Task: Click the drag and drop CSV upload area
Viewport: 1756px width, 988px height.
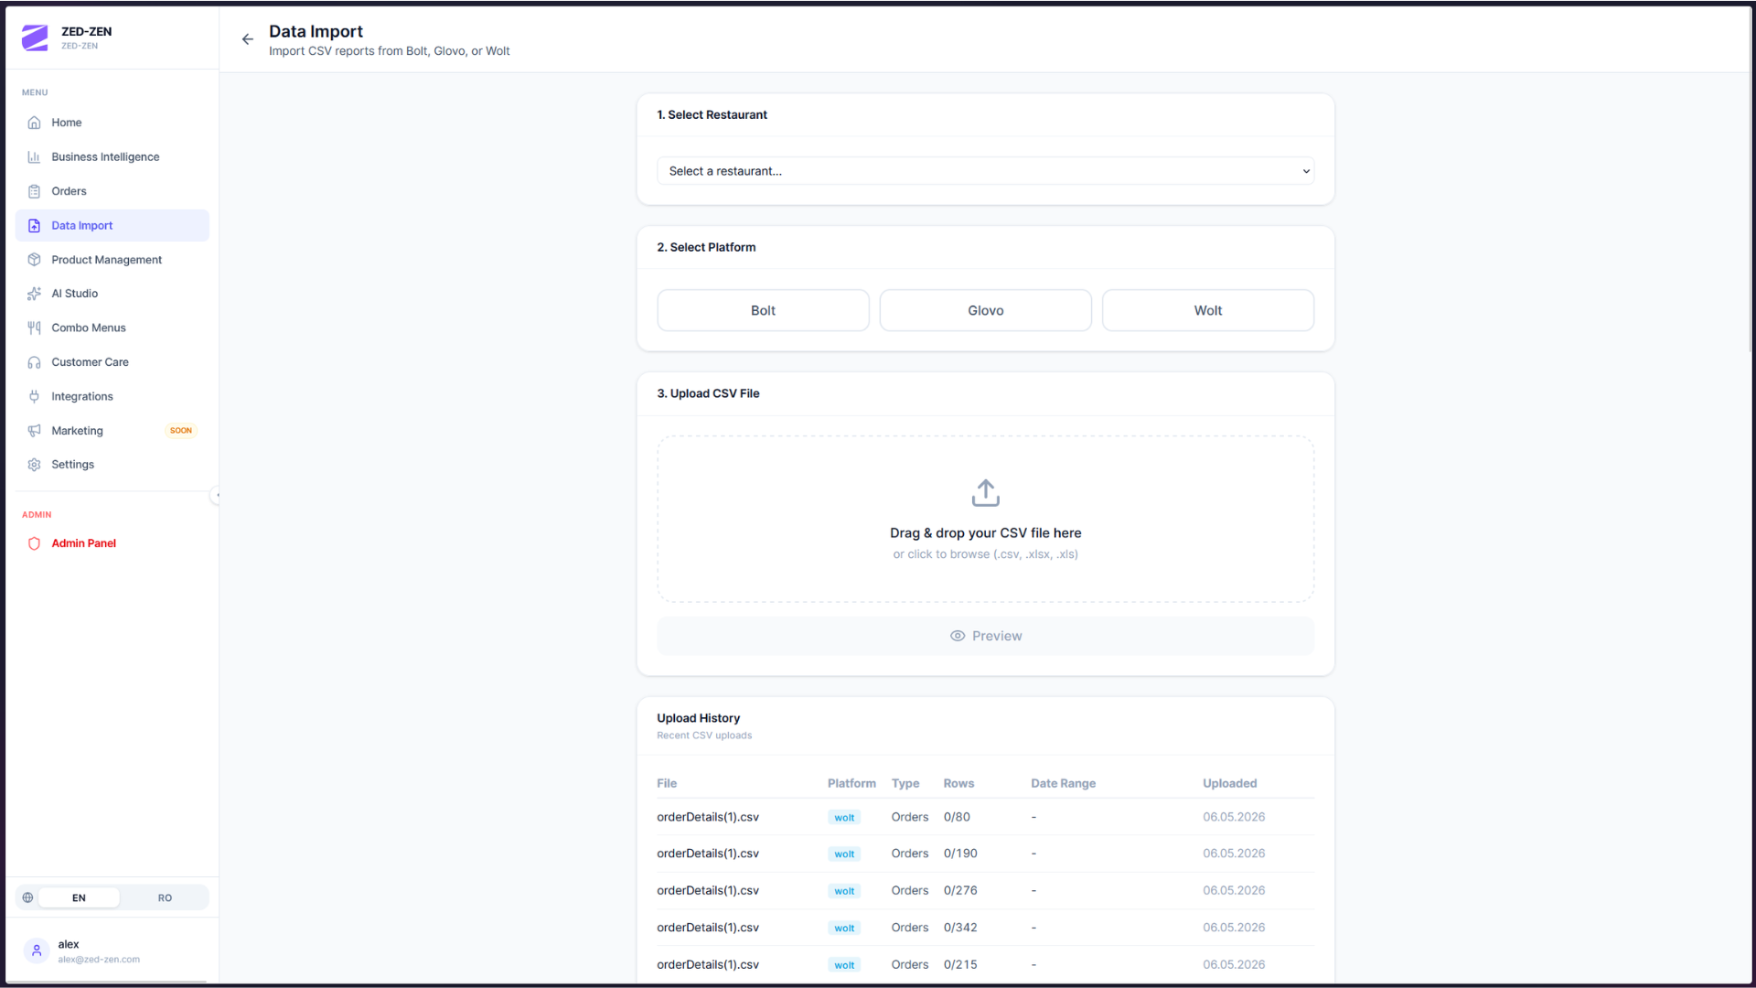Action: coord(985,519)
